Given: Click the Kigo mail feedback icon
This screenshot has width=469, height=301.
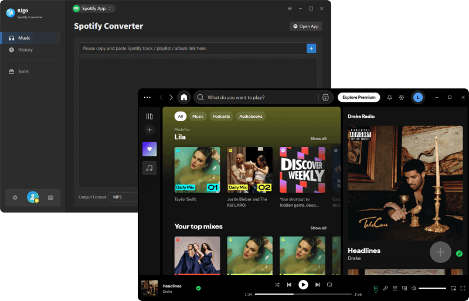Looking at the screenshot, I should (50, 197).
